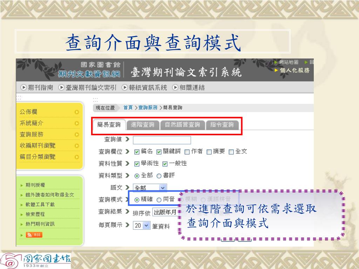Uncheck the 篇名 checkbox
359x269 pixels.
point(137,152)
